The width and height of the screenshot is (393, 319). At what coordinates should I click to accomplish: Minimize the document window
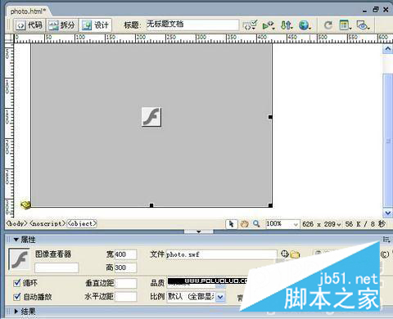[365, 11]
